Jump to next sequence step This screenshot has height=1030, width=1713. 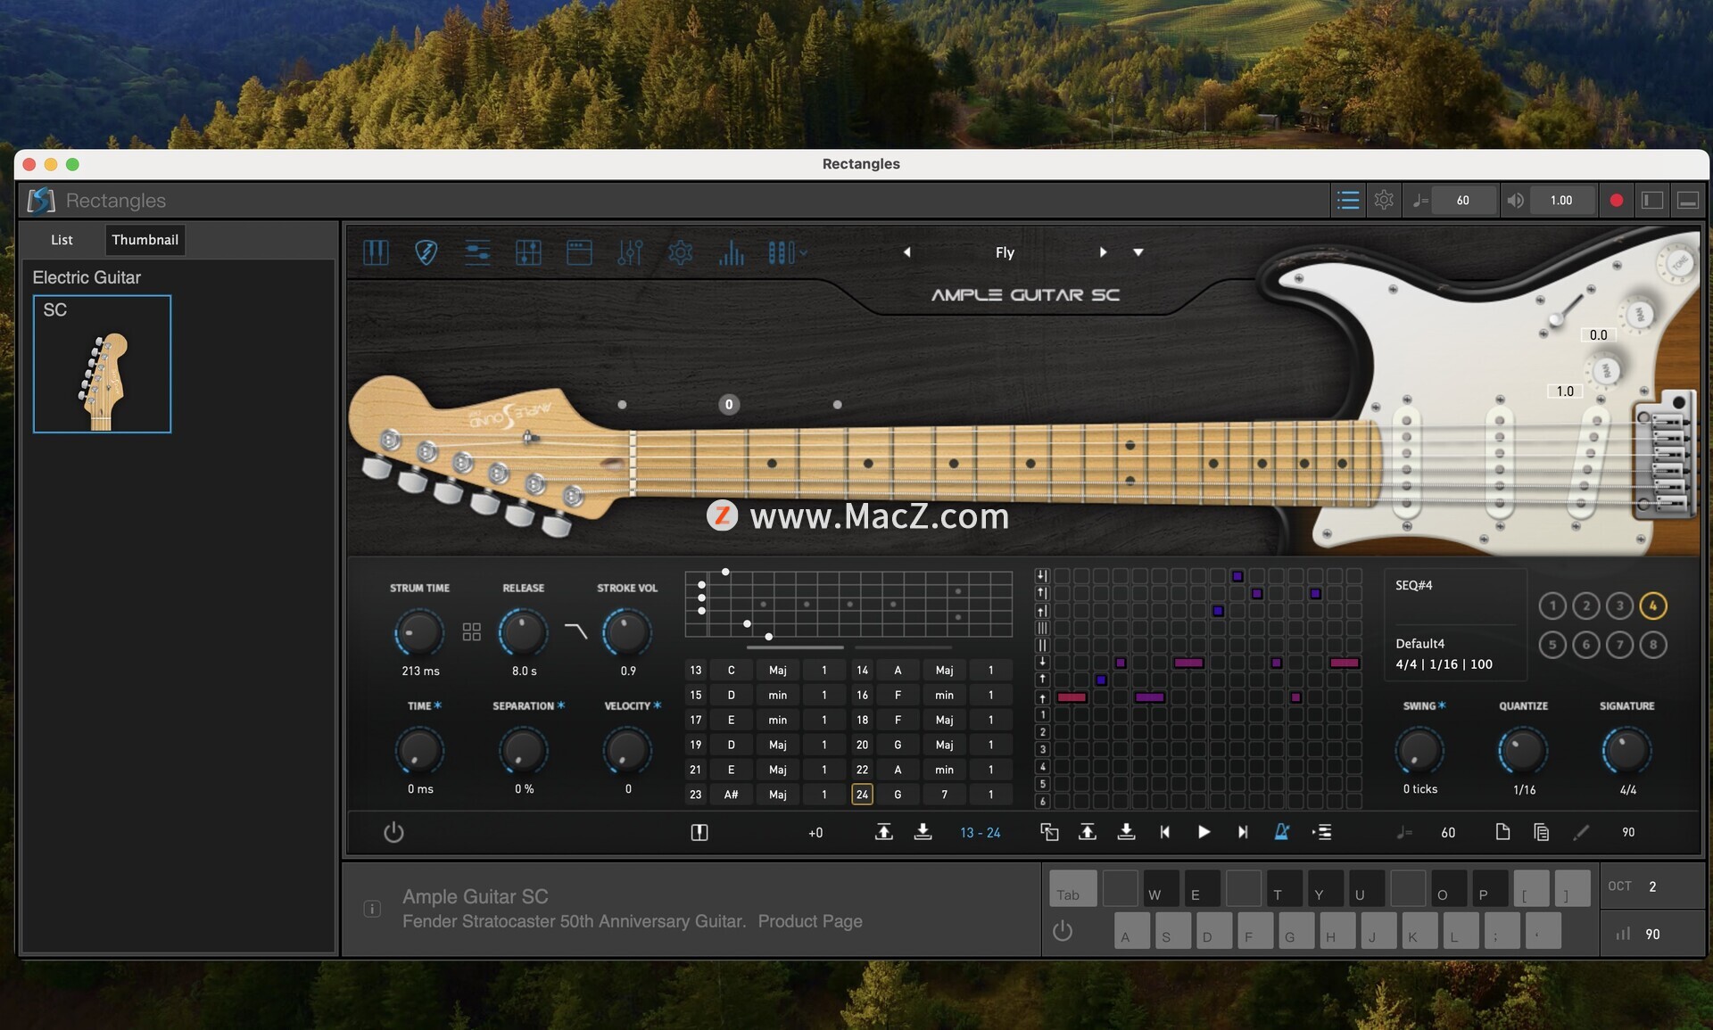[x=1243, y=832]
